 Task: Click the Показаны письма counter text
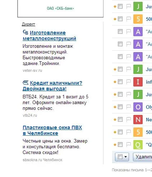pyautogui.click(x=132, y=170)
